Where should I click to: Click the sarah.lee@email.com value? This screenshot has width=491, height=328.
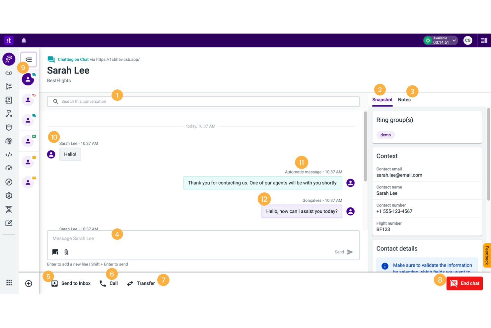tap(399, 175)
